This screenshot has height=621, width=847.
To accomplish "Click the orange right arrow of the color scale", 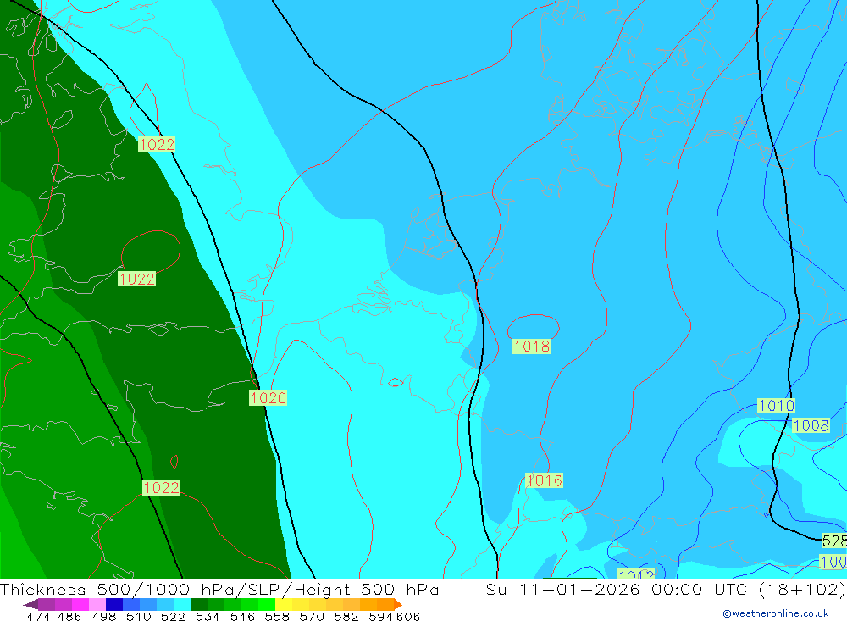I will pos(397,604).
